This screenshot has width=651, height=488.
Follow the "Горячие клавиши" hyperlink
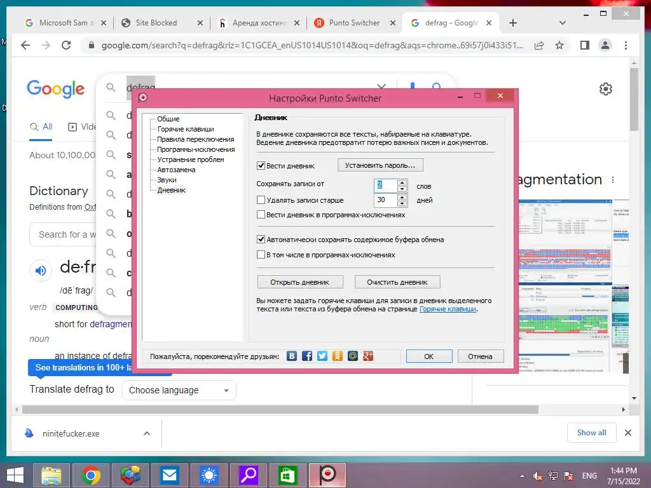pos(448,309)
